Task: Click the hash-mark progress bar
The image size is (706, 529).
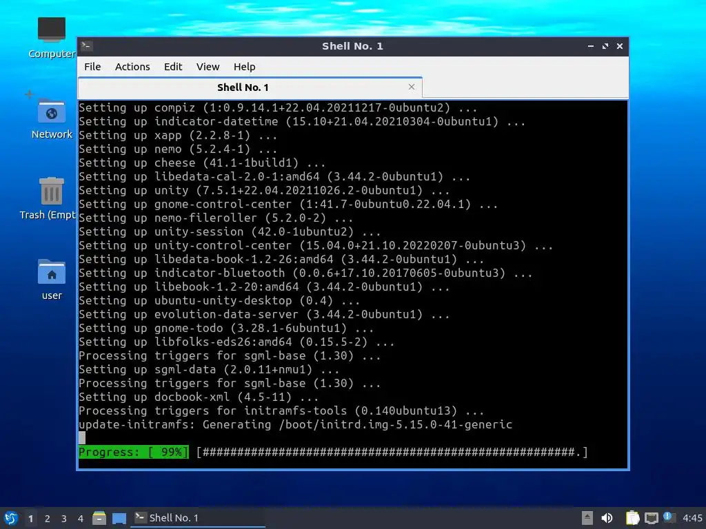Action: (392, 452)
